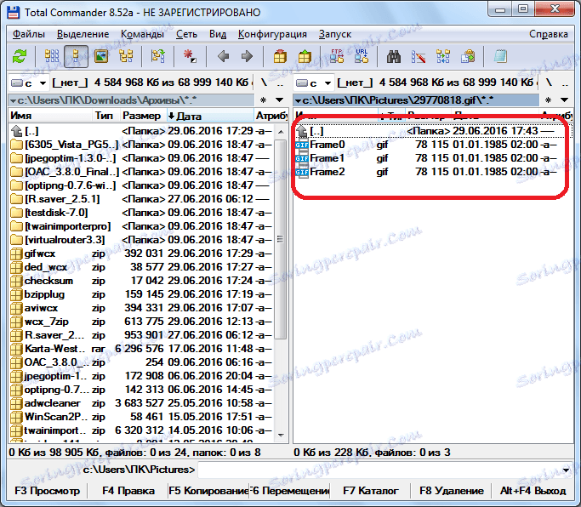Click the unpack files icon
581x507 pixels.
click(305, 56)
